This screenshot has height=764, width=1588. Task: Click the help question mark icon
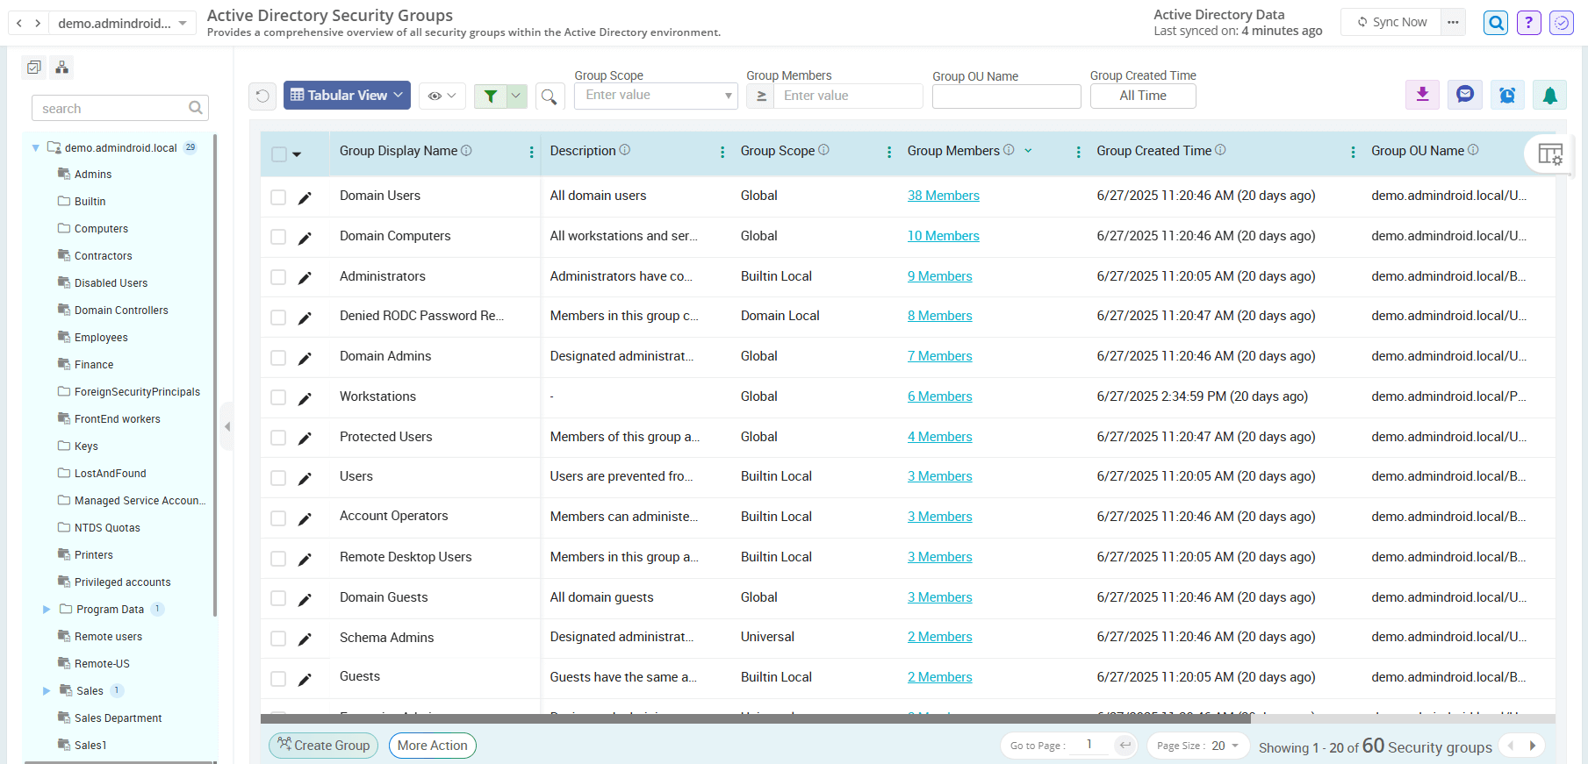[1528, 23]
